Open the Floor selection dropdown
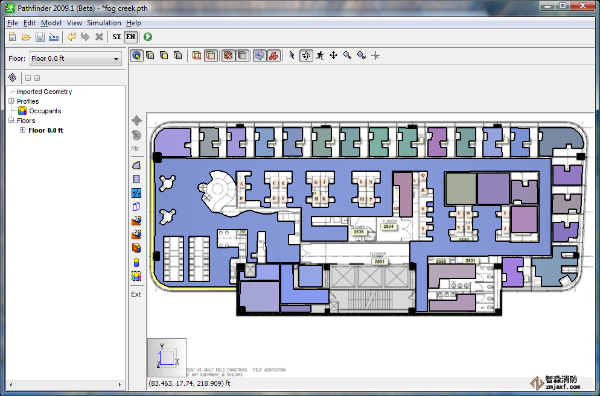Image resolution: width=600 pixels, height=396 pixels. click(x=75, y=58)
